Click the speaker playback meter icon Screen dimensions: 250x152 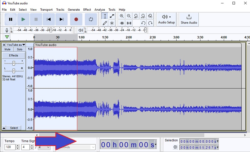(81, 30)
